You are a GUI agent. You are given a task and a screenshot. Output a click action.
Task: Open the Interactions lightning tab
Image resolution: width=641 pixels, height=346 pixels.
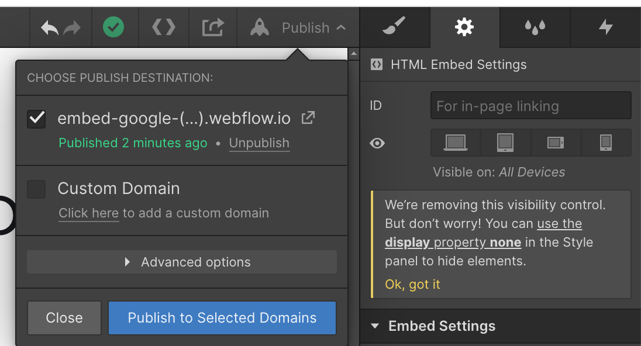coord(605,27)
